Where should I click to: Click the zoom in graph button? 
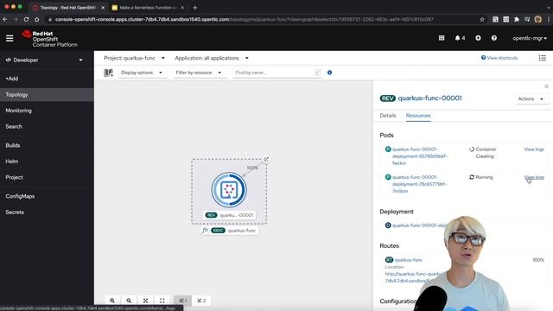112,301
